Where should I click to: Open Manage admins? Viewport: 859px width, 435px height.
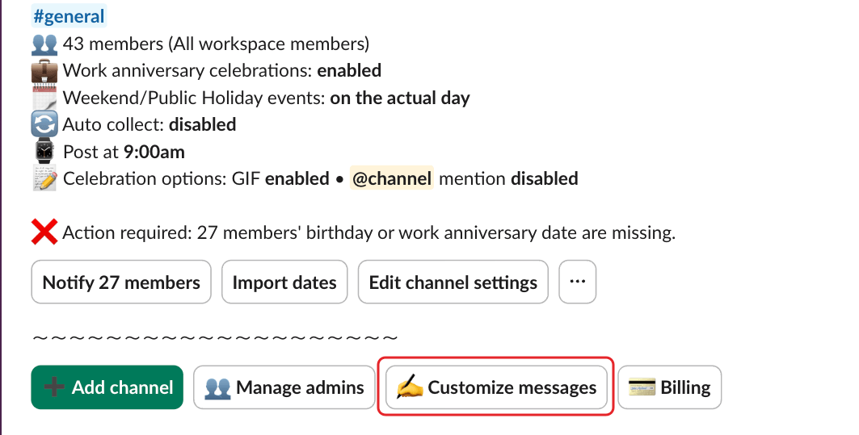[284, 387]
